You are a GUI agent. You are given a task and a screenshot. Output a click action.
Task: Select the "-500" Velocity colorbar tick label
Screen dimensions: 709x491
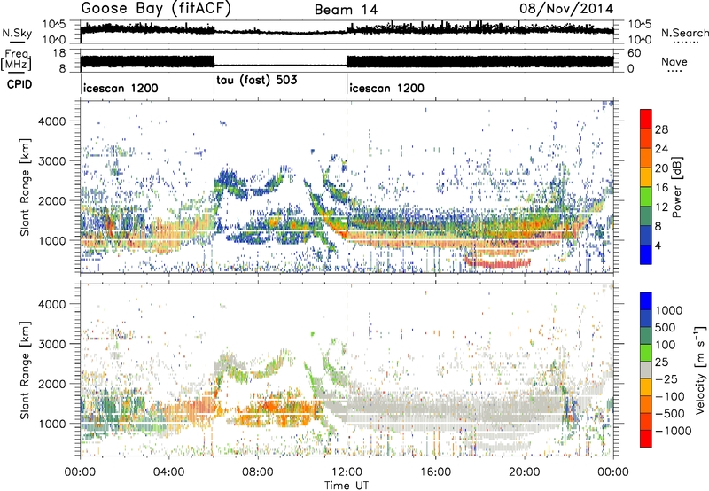coord(669,413)
